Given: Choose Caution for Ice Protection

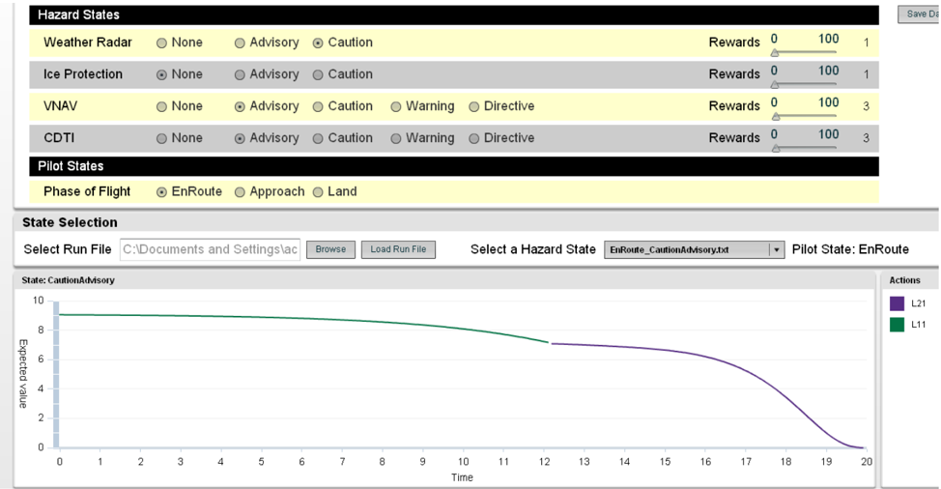Looking at the screenshot, I should pos(318,75).
